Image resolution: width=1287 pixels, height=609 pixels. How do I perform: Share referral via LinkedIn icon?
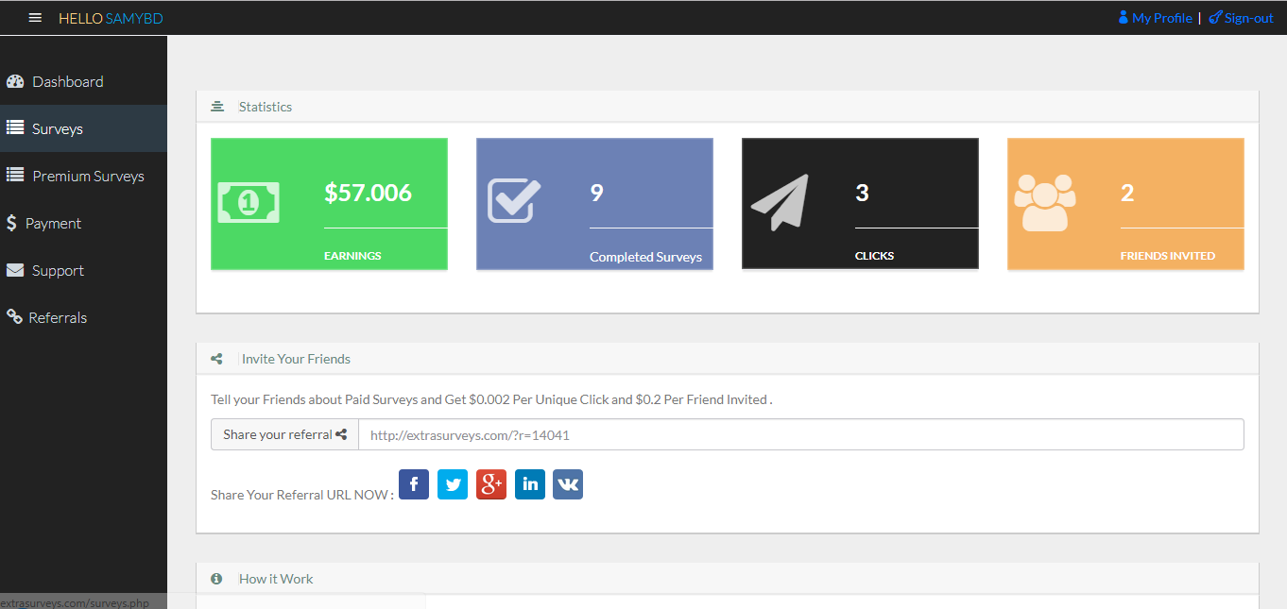(530, 484)
